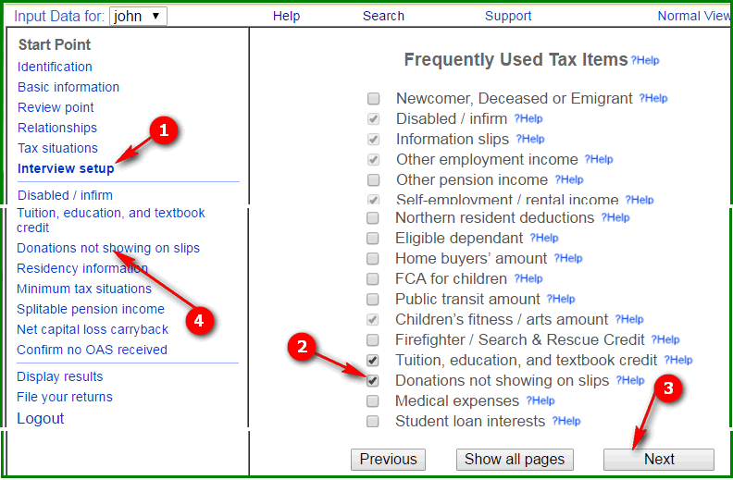The height and width of the screenshot is (480, 733).
Task: View ?Help for Eligible dependant
Action: pyautogui.click(x=544, y=239)
